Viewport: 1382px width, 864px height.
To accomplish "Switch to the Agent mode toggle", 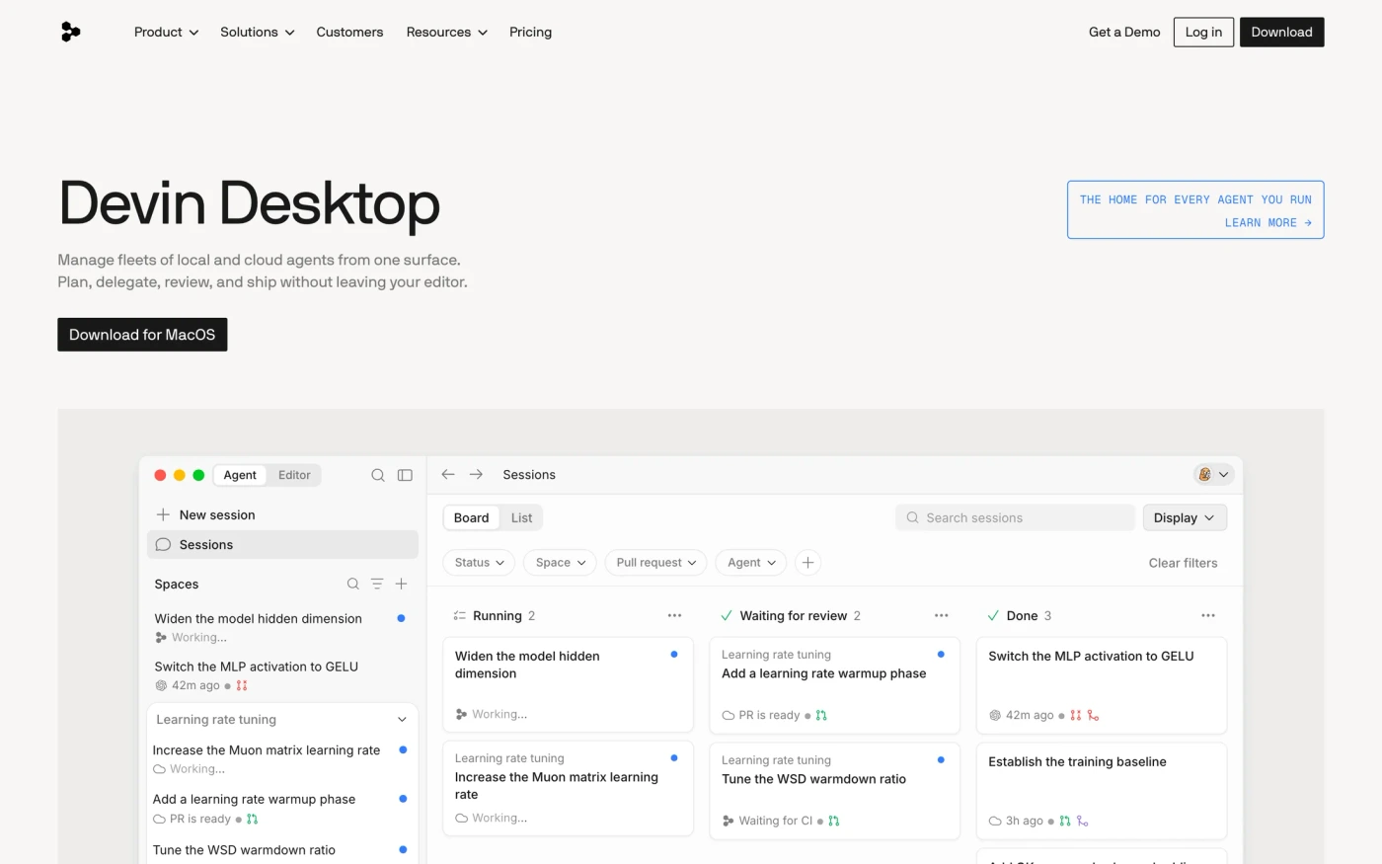I will tap(240, 475).
